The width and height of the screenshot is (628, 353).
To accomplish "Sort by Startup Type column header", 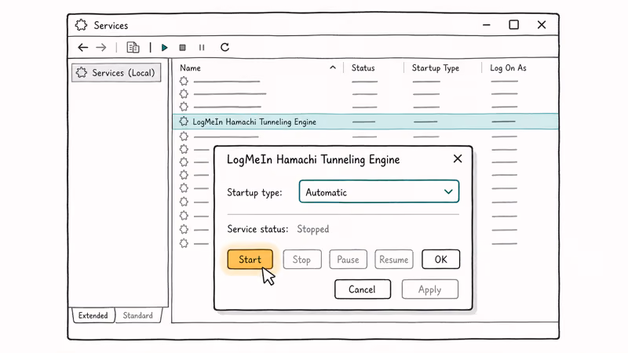I will tap(436, 68).
